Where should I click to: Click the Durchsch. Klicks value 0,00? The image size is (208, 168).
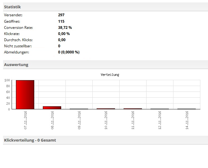[62, 40]
